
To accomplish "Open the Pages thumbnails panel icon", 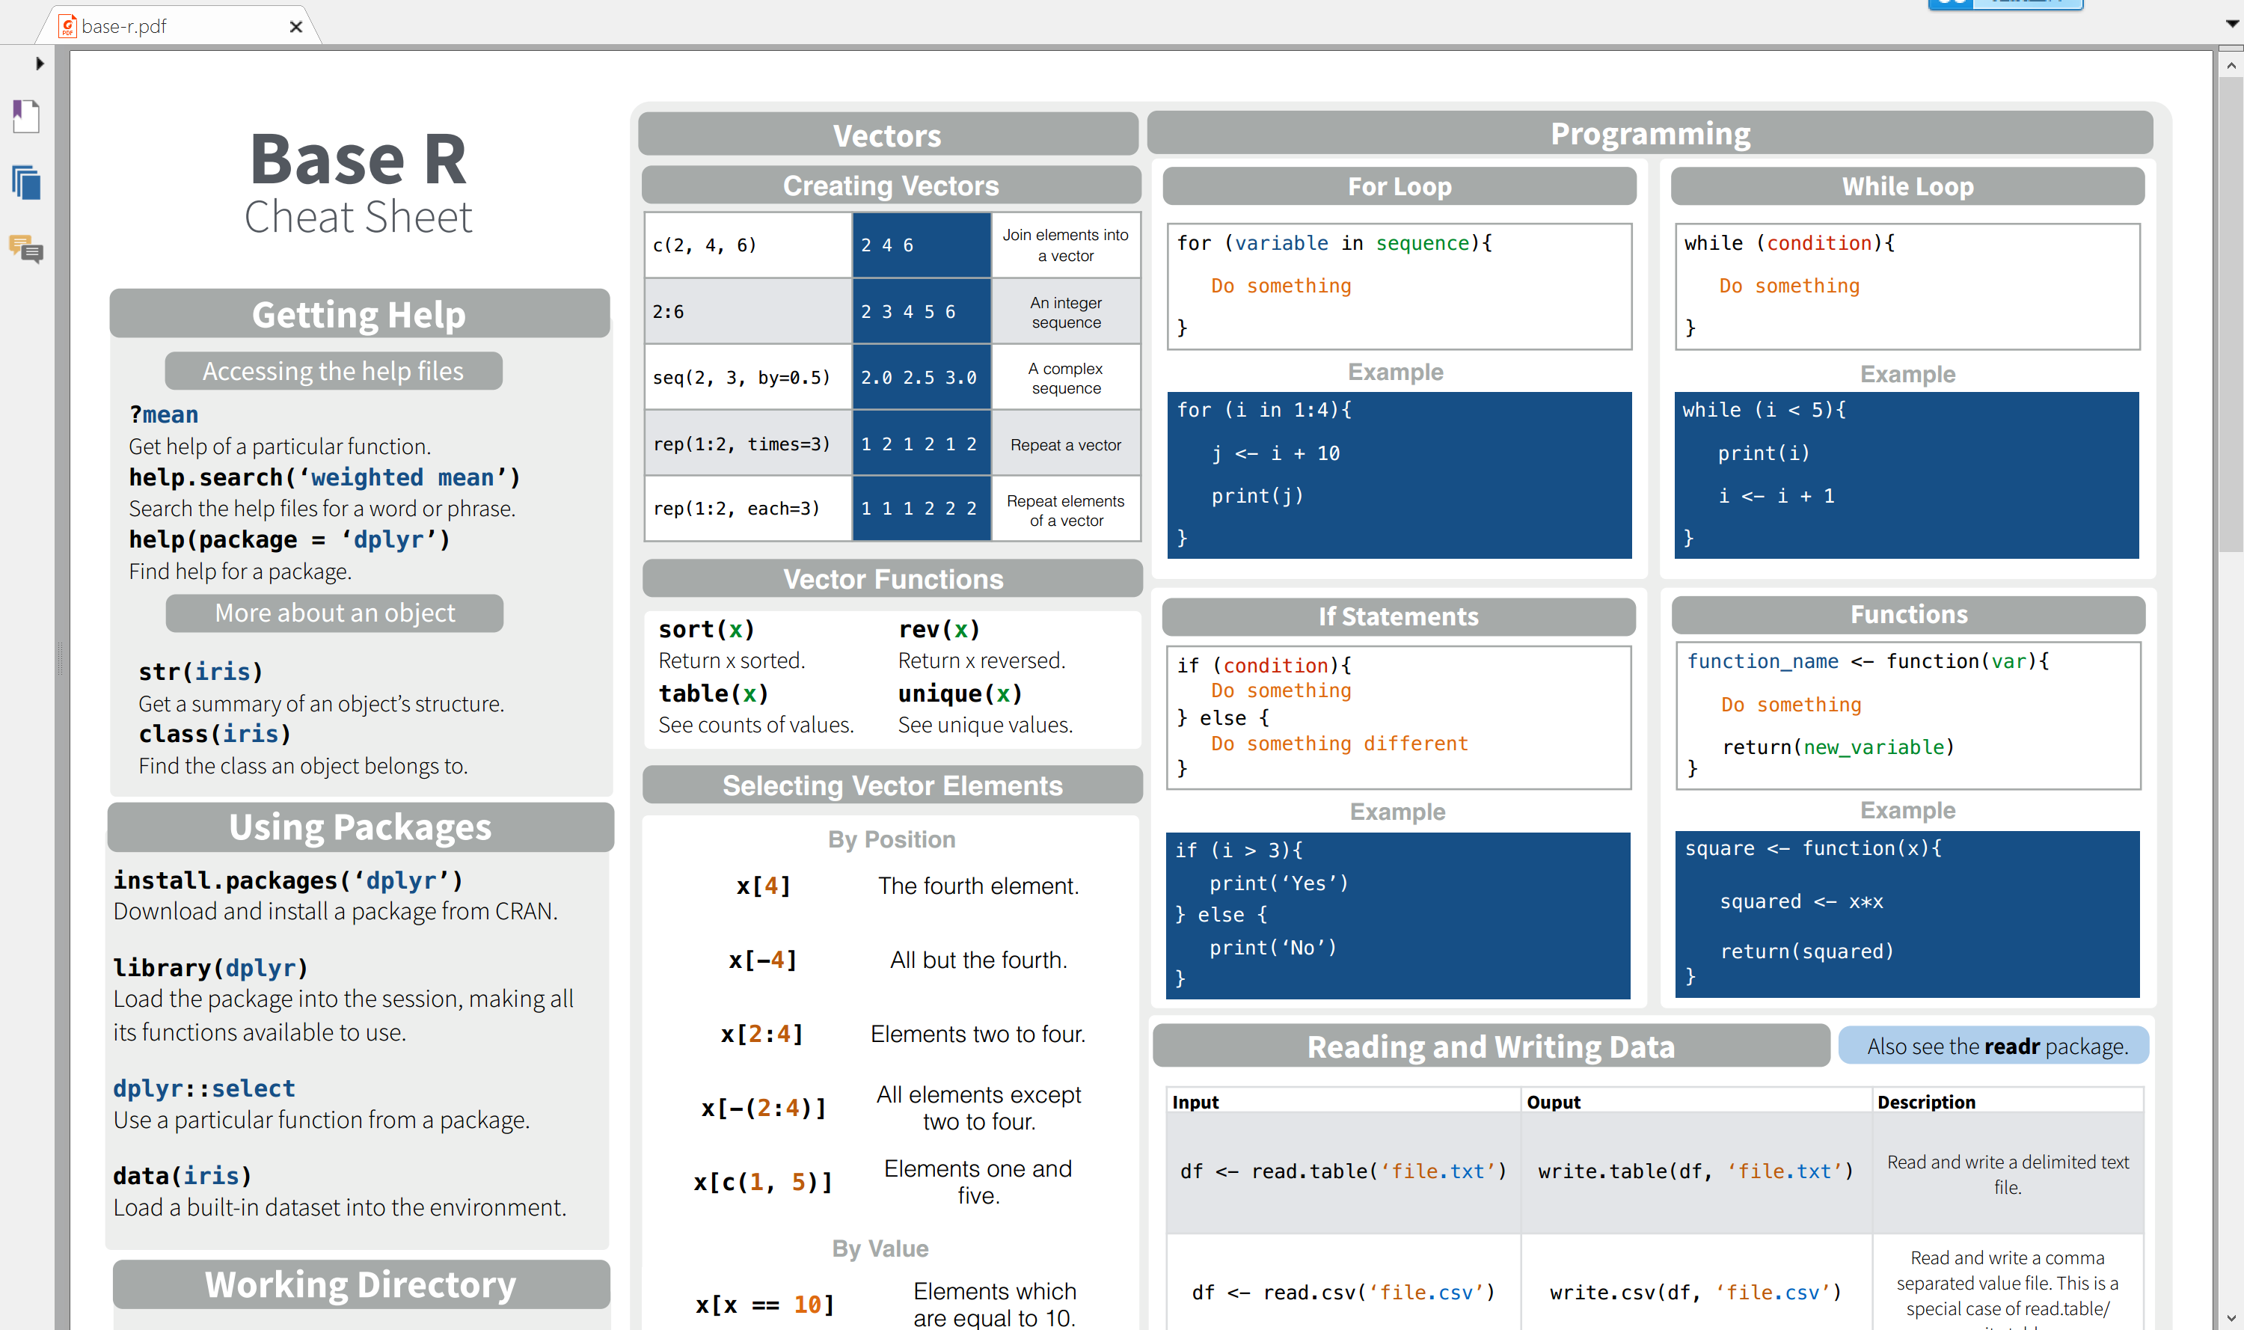I will 26,183.
